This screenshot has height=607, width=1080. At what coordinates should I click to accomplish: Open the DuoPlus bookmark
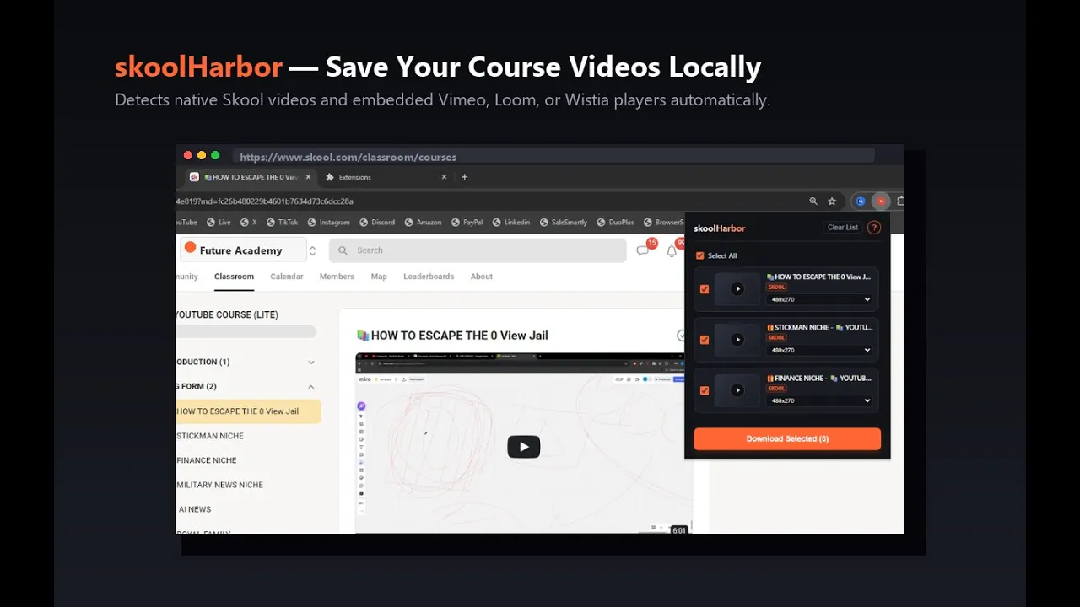614,223
